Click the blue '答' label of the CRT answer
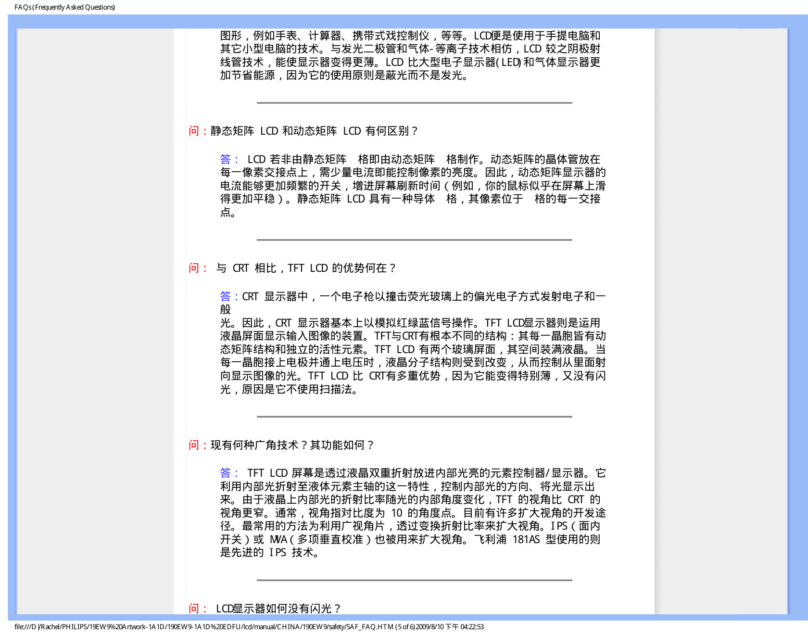 click(x=229, y=296)
